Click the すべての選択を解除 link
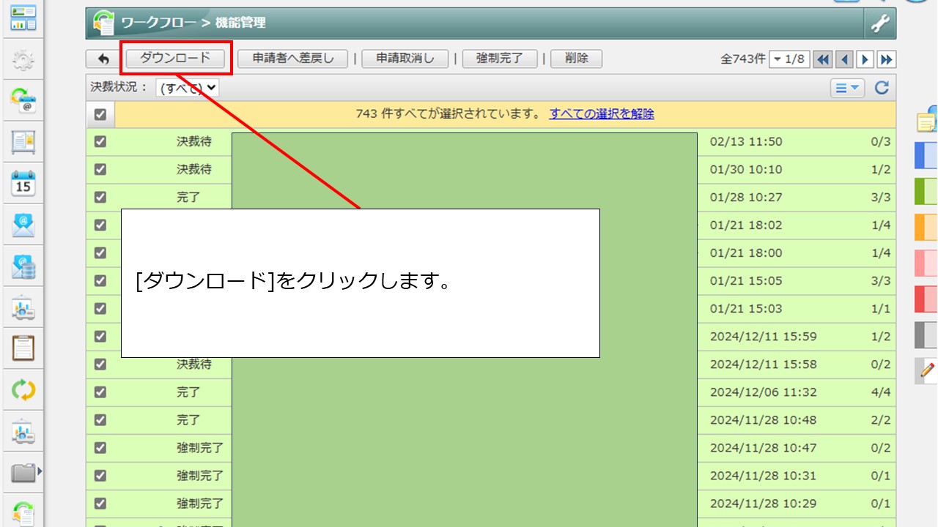This screenshot has height=527, width=938. (602, 114)
